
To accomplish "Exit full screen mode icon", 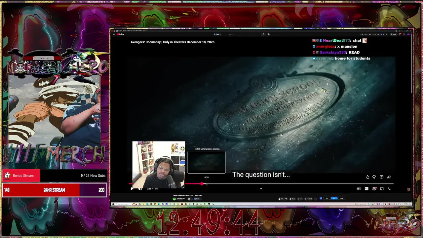I will [x=389, y=189].
